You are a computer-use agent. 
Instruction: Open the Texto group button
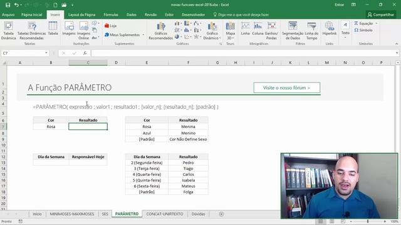click(x=345, y=29)
